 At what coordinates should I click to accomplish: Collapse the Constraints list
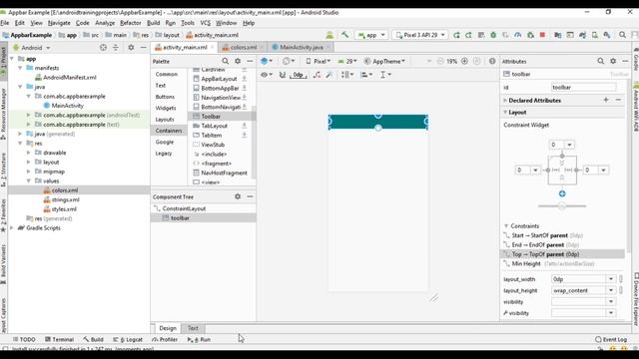point(506,226)
